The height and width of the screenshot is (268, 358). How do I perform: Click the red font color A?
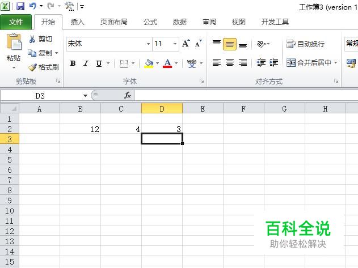tap(167, 63)
